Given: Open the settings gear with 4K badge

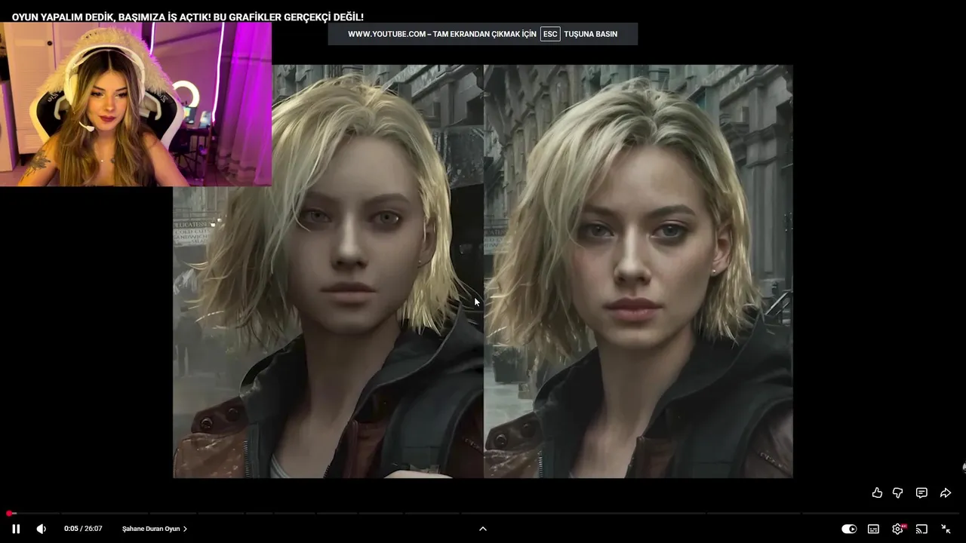Looking at the screenshot, I should pyautogui.click(x=898, y=529).
